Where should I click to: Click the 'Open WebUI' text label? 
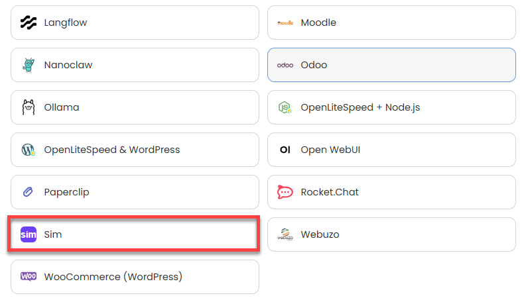[x=330, y=150]
